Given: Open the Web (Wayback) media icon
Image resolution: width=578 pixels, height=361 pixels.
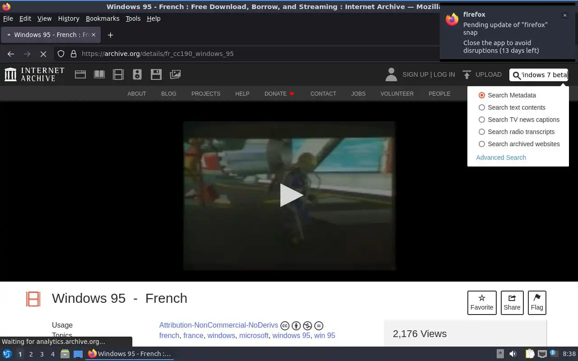Looking at the screenshot, I should 80,74.
